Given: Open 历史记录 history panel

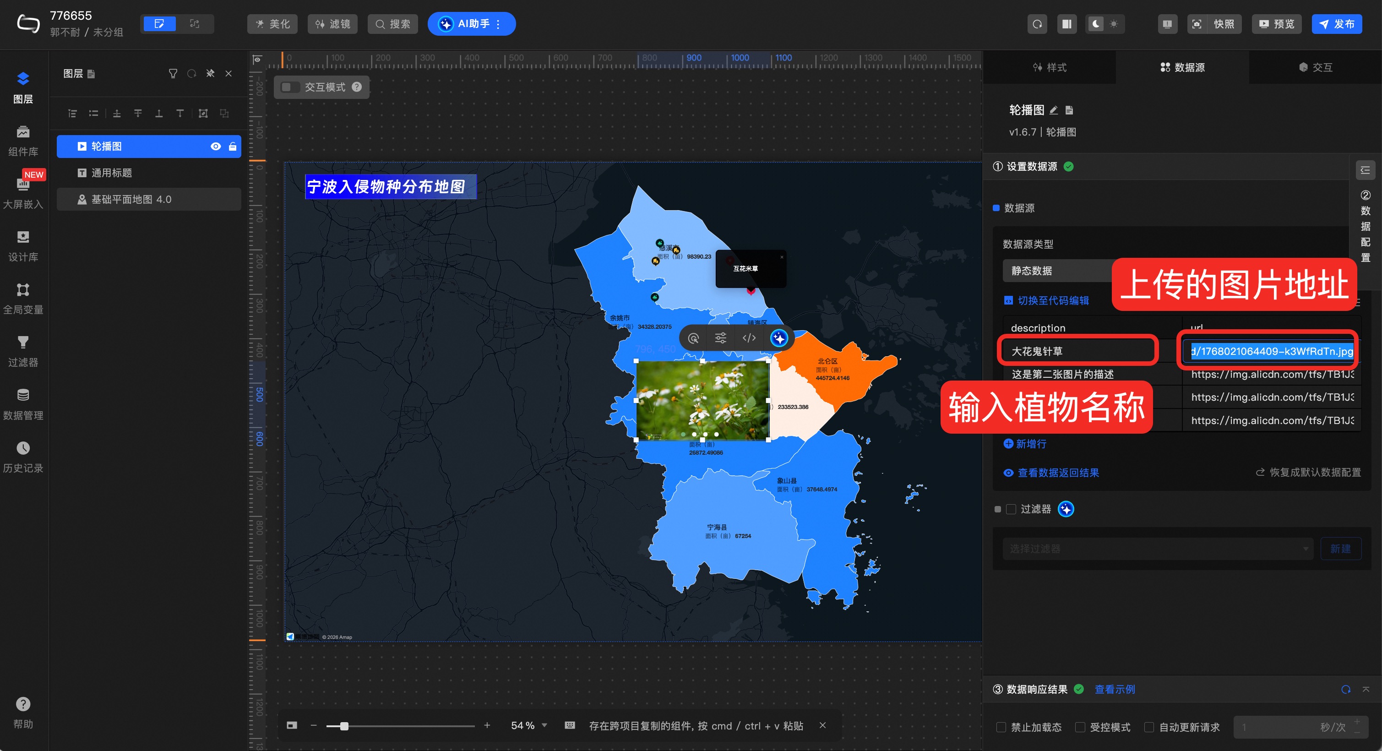Looking at the screenshot, I should pyautogui.click(x=22, y=457).
